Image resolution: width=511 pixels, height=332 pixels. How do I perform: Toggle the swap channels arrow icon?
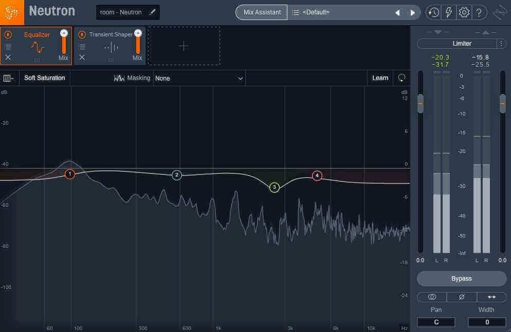pyautogui.click(x=492, y=297)
